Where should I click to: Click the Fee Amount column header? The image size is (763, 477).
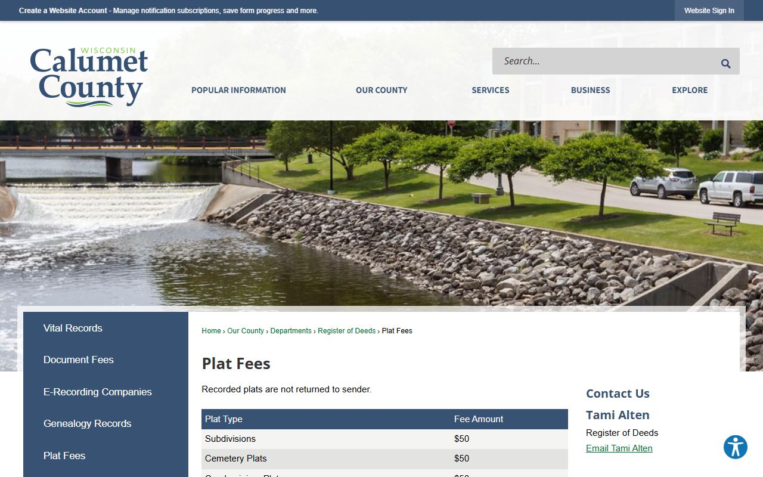509,419
